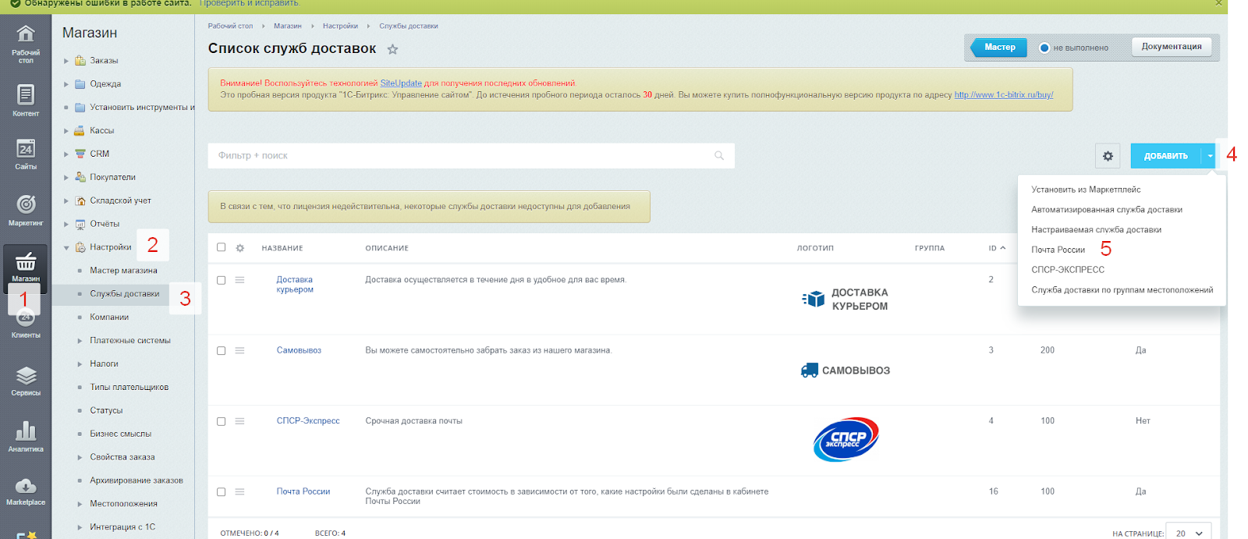Check the СПСР-Экспресс row checkbox
The image size is (1248, 539).
(222, 421)
